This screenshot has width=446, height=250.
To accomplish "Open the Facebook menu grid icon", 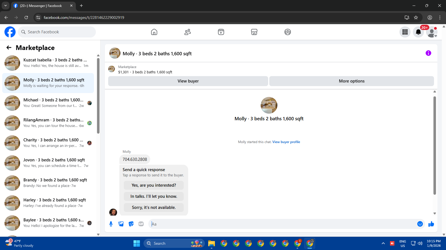I will click(x=405, y=32).
